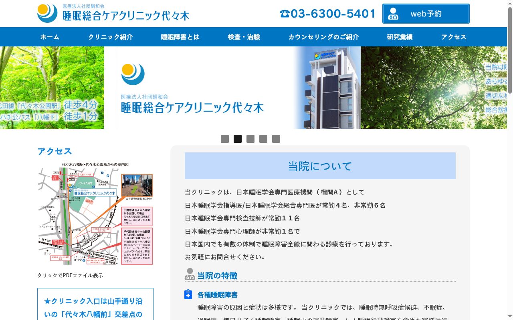This screenshot has height=320, width=513.
Task: Open the 研究業績 menu item
Action: [400, 37]
